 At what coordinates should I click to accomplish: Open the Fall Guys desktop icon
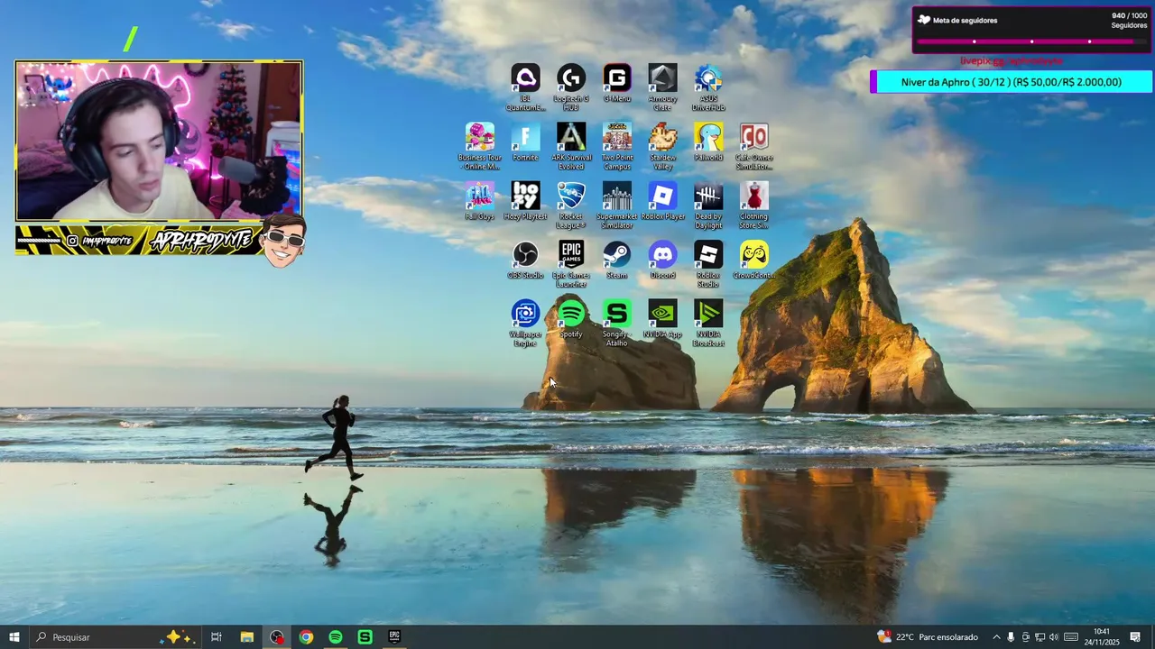(480, 201)
